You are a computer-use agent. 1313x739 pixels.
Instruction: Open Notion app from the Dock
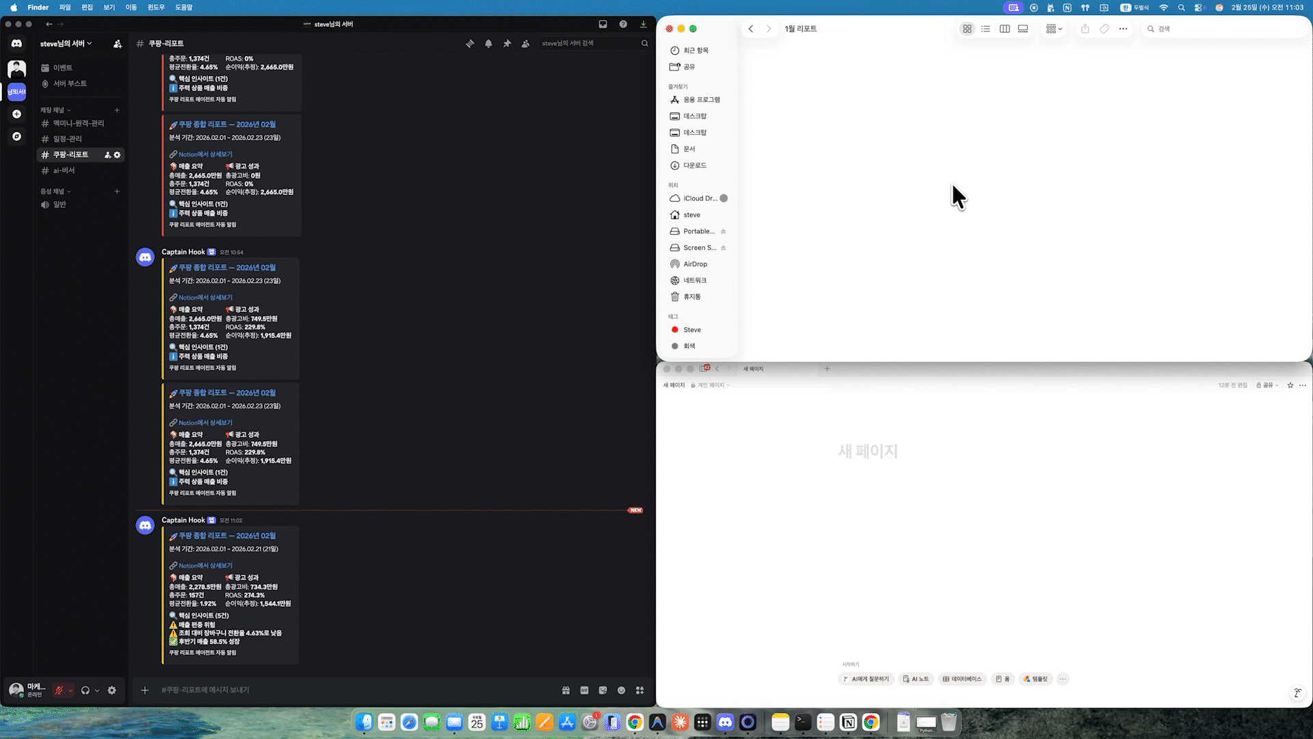point(848,723)
